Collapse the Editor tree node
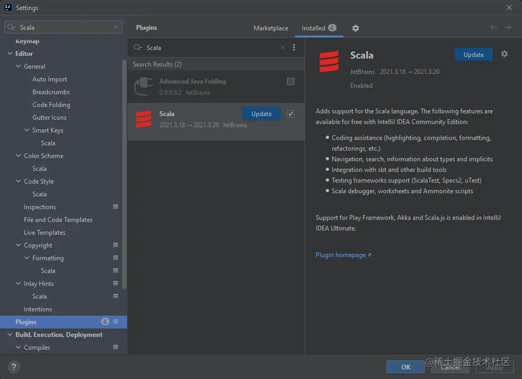The height and width of the screenshot is (379, 522). pos(10,53)
